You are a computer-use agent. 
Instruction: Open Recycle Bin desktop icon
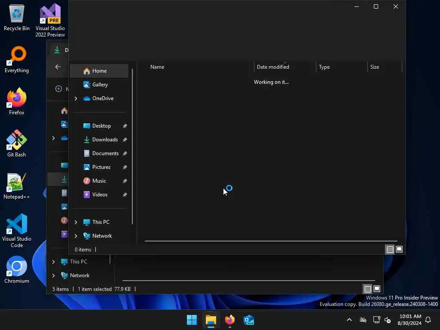tap(17, 17)
